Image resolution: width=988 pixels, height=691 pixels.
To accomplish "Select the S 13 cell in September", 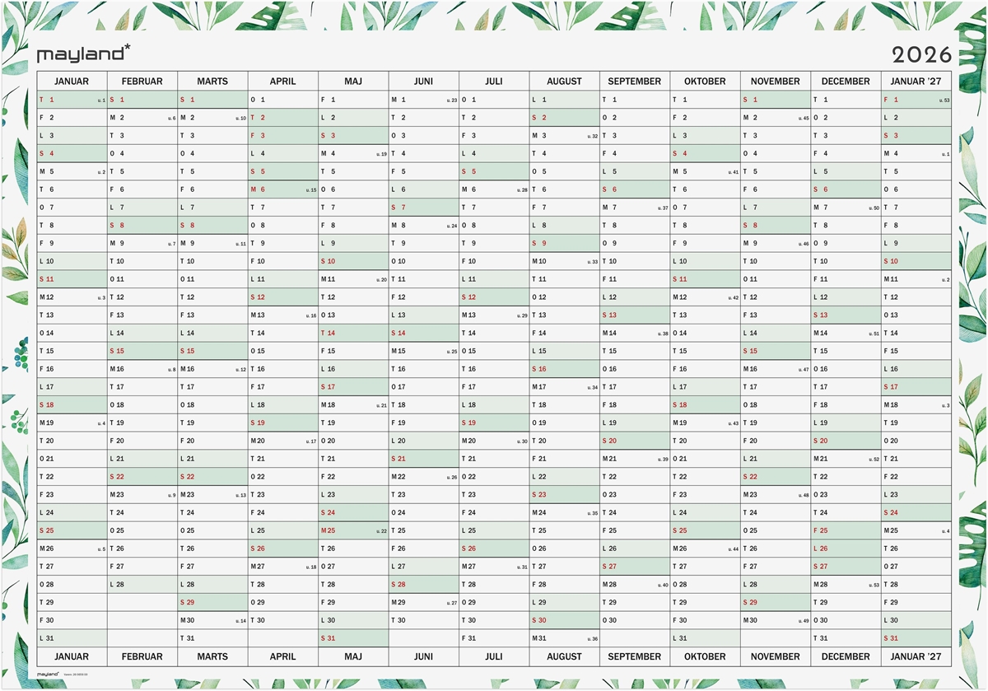I will tap(635, 315).
